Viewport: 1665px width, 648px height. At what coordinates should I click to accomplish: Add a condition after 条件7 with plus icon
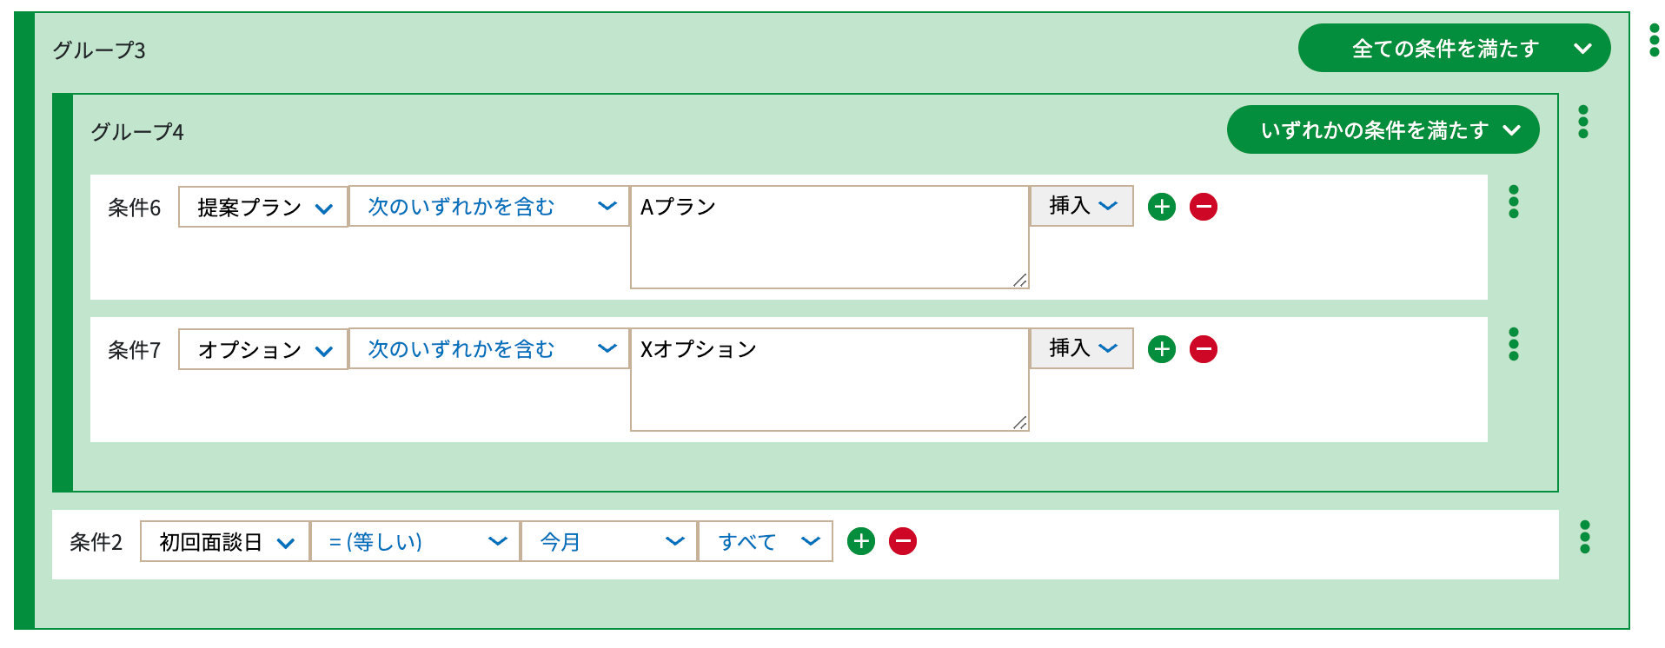tap(1161, 349)
